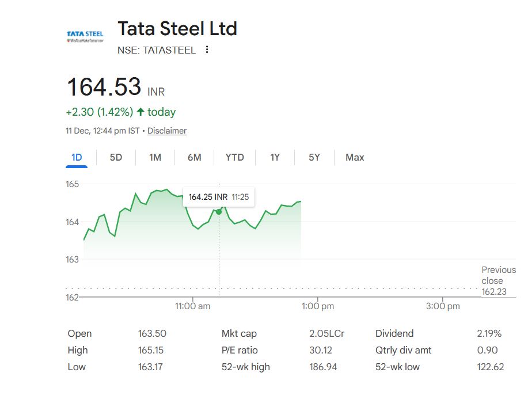Click the 52-wk high value 186.94
Screen dimensions: 524x403
(323, 367)
